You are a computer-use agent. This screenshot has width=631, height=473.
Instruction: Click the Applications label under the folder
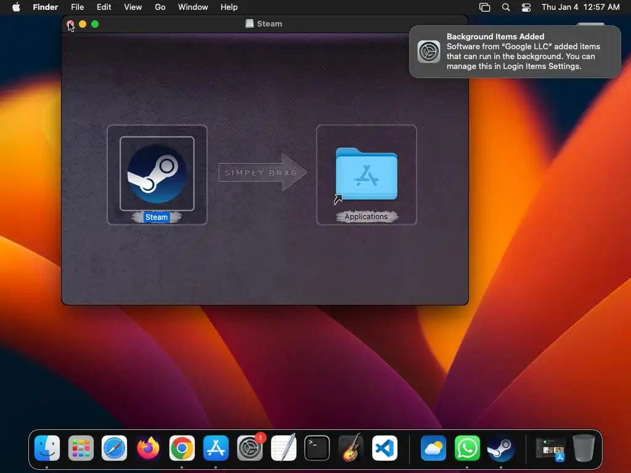point(366,217)
